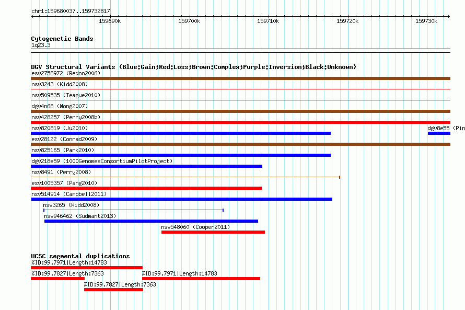Click chr1:159680037..159732817 coordinate label
The height and width of the screenshot is (310, 465).
pyautogui.click(x=71, y=12)
